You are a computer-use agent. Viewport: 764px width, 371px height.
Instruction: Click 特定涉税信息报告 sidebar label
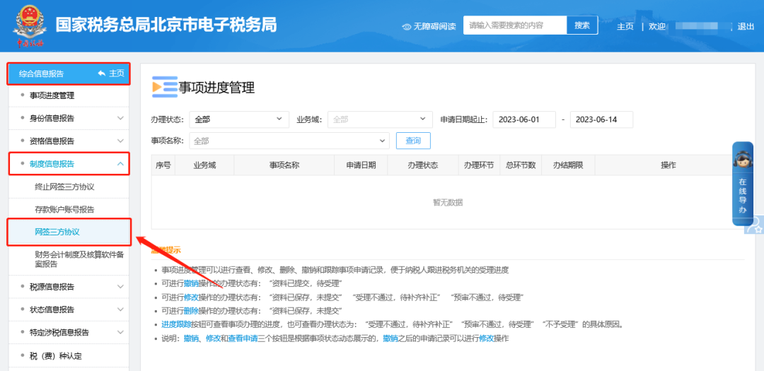point(59,333)
